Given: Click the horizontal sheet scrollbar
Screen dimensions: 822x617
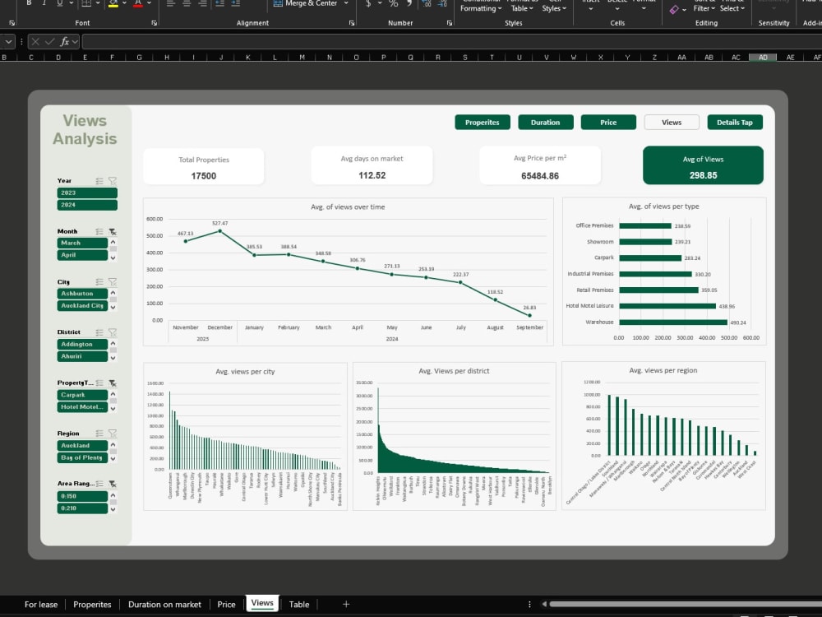Looking at the screenshot, I should pyautogui.click(x=685, y=605).
